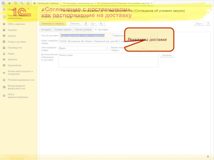The height and width of the screenshot is (160, 214).
Task: Expand the Способ доставки dropdown arrow
Action: tap(109, 35)
